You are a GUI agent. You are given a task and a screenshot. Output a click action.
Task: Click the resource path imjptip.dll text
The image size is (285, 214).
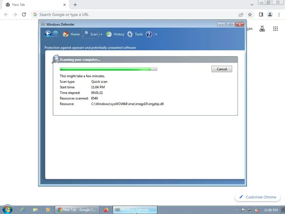[x=127, y=104]
